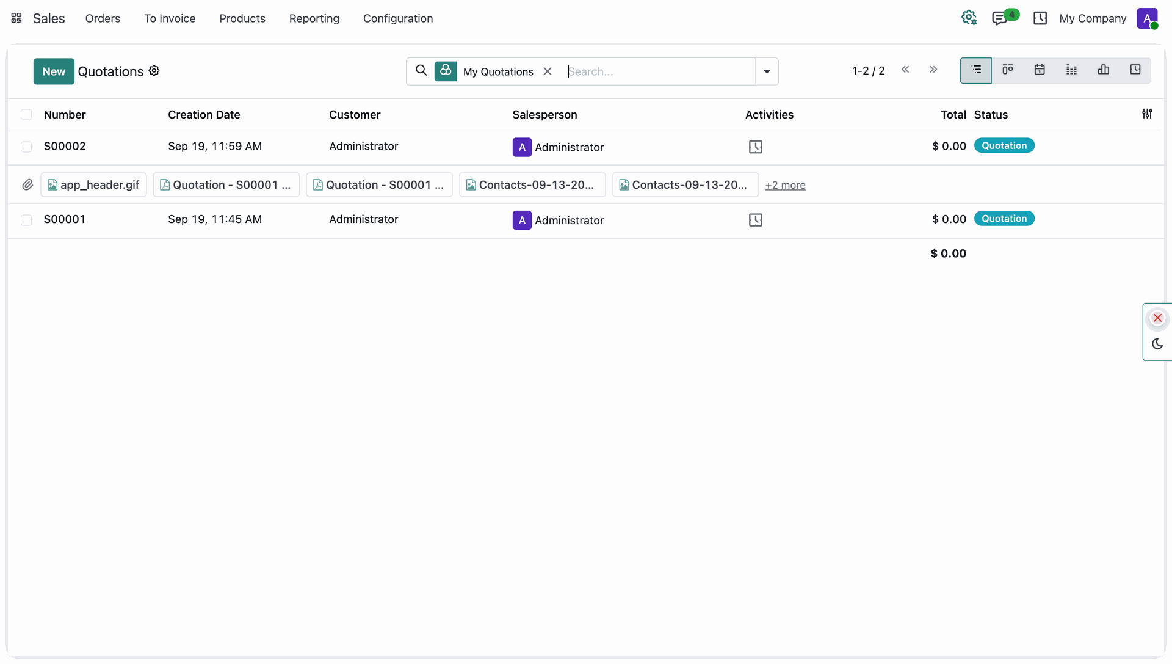
Task: Open the Configuration menu
Action: 398,18
